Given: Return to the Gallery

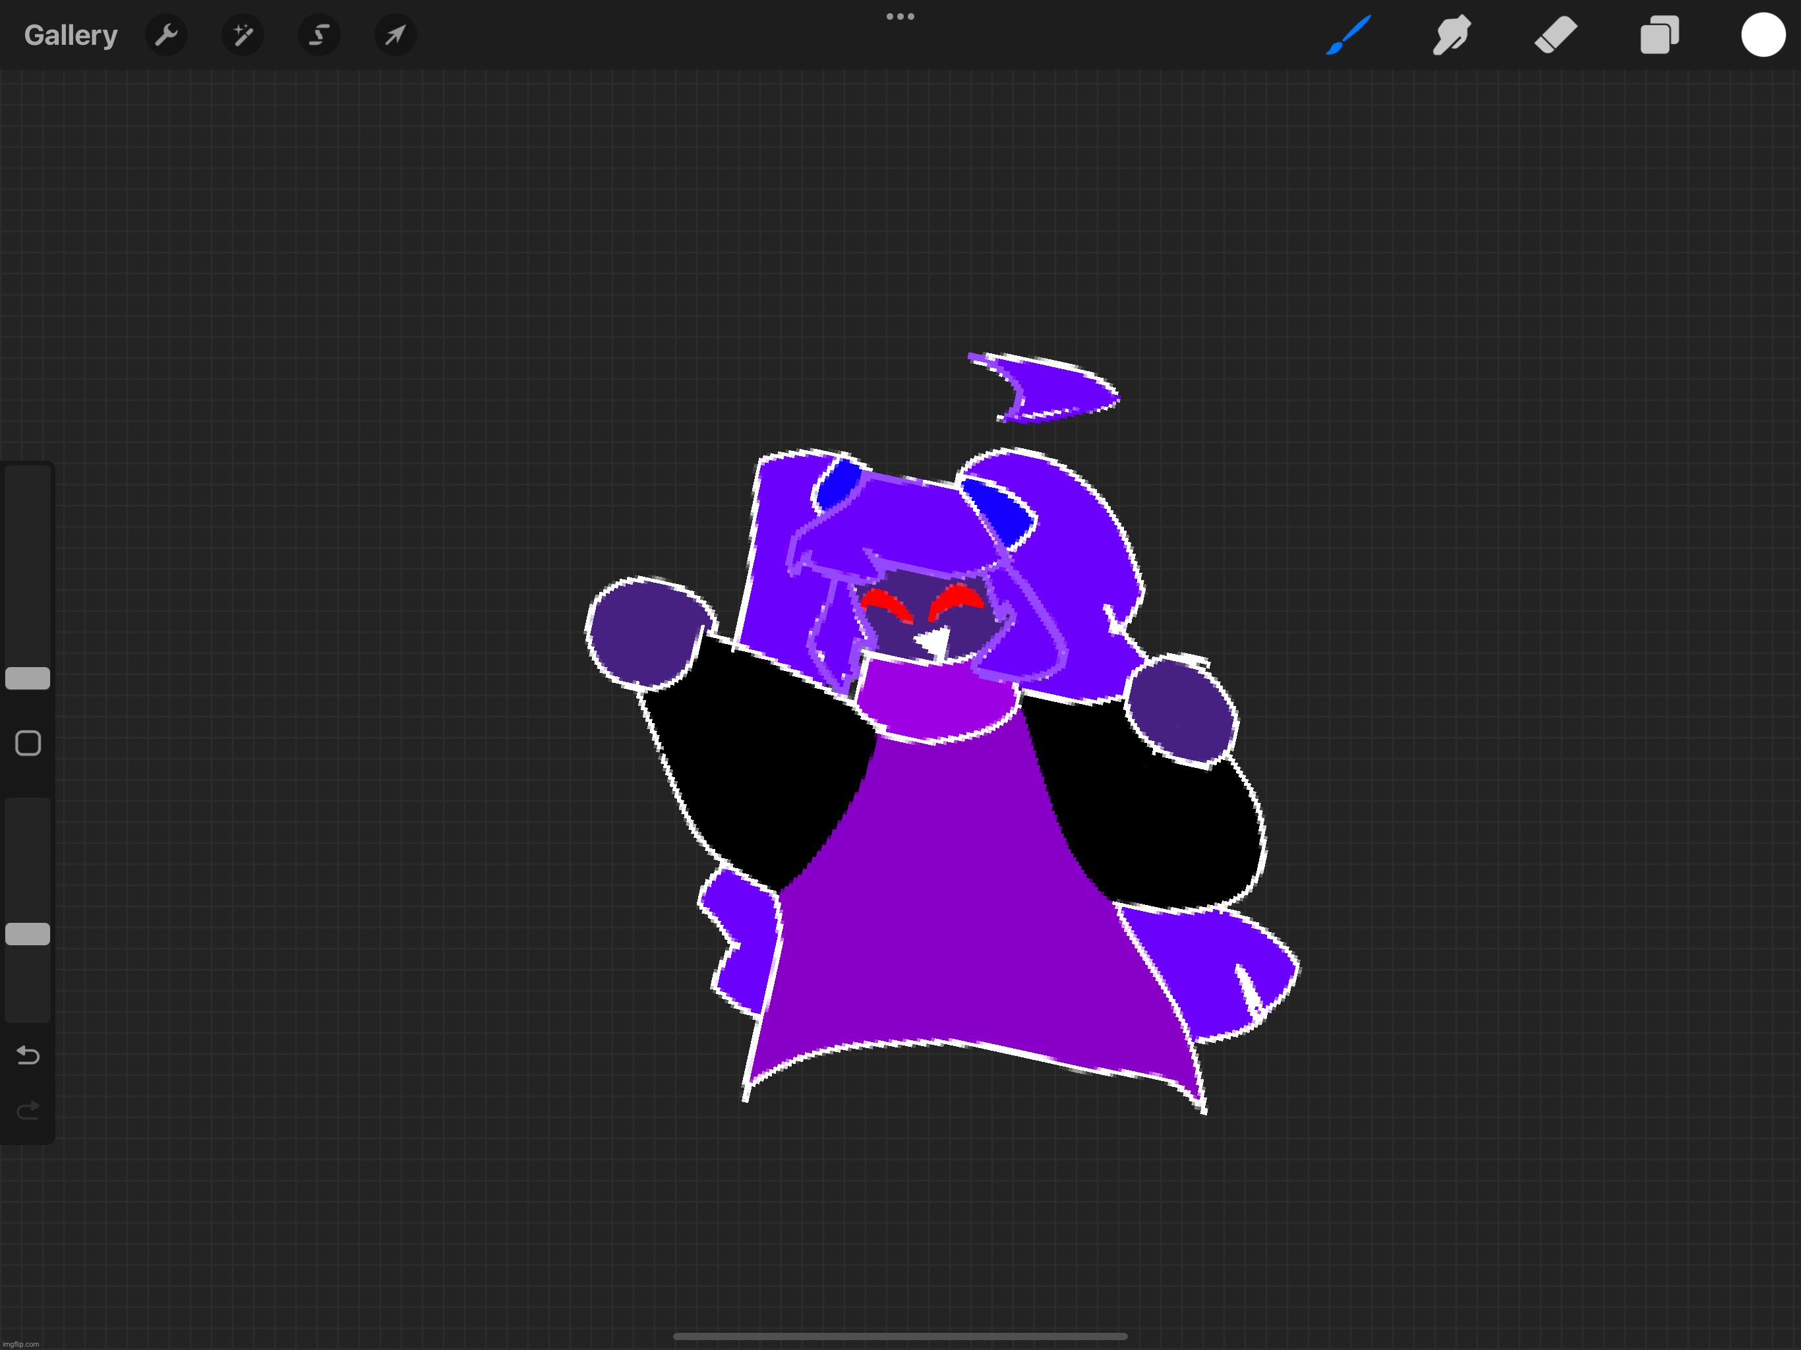Looking at the screenshot, I should [x=71, y=35].
